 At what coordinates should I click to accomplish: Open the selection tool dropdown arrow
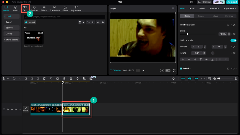point(8,79)
